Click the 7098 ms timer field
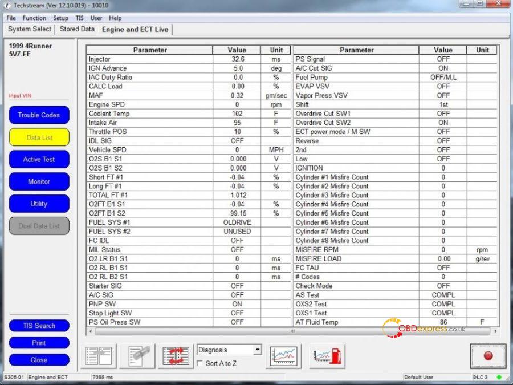 click(103, 377)
